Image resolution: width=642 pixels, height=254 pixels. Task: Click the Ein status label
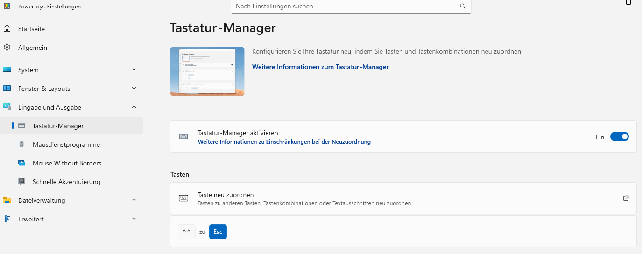point(600,137)
